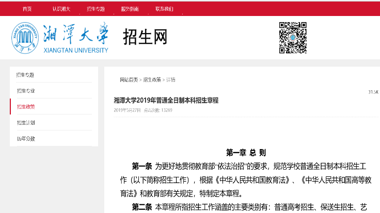The width and height of the screenshot is (380, 213).
Task: Select 招生专题 in the left sidebar
Action: [x=25, y=75]
